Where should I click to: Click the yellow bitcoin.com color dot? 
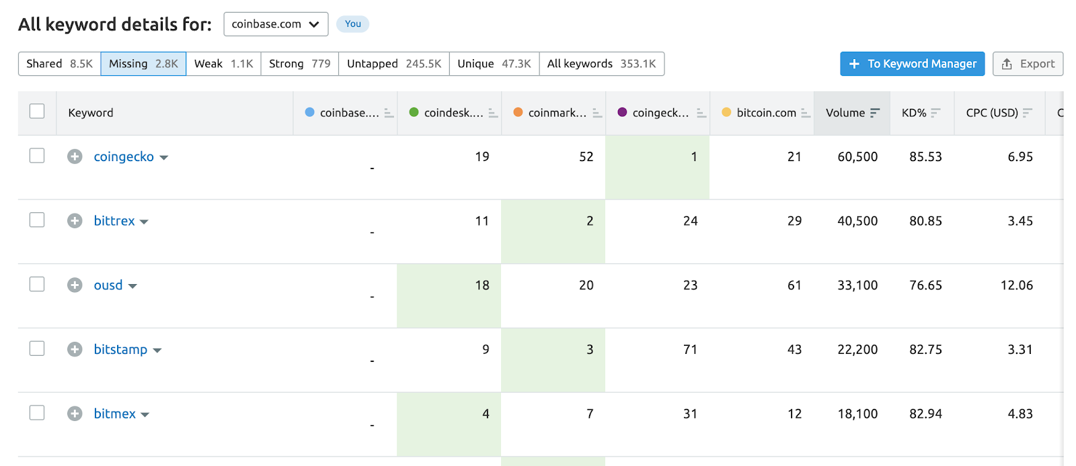[726, 112]
